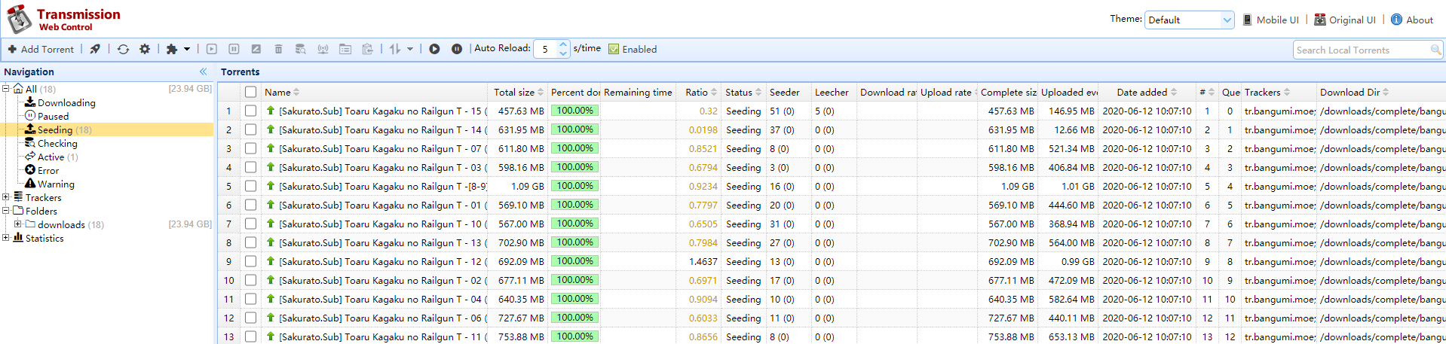
Task: Click the rocket speed-limit icon in toolbar
Action: tap(95, 49)
